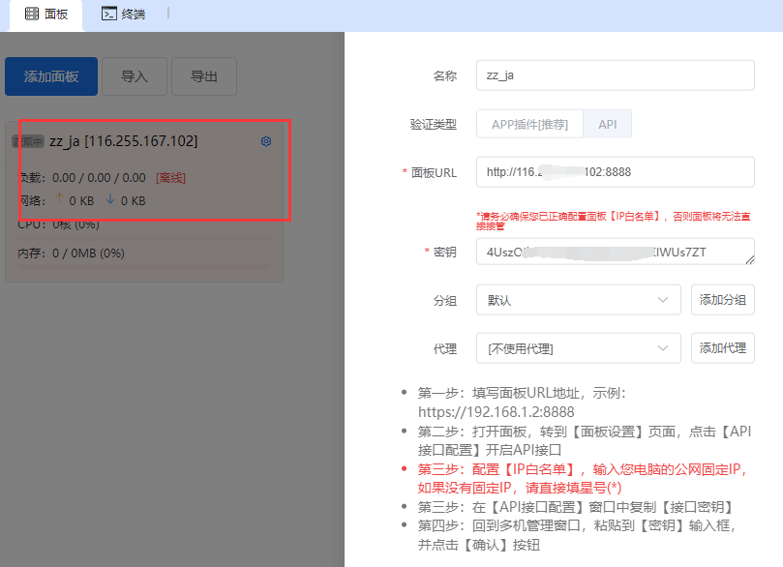Click the red IP白名单 warning text
Image resolution: width=783 pixels, height=567 pixels.
click(x=614, y=222)
